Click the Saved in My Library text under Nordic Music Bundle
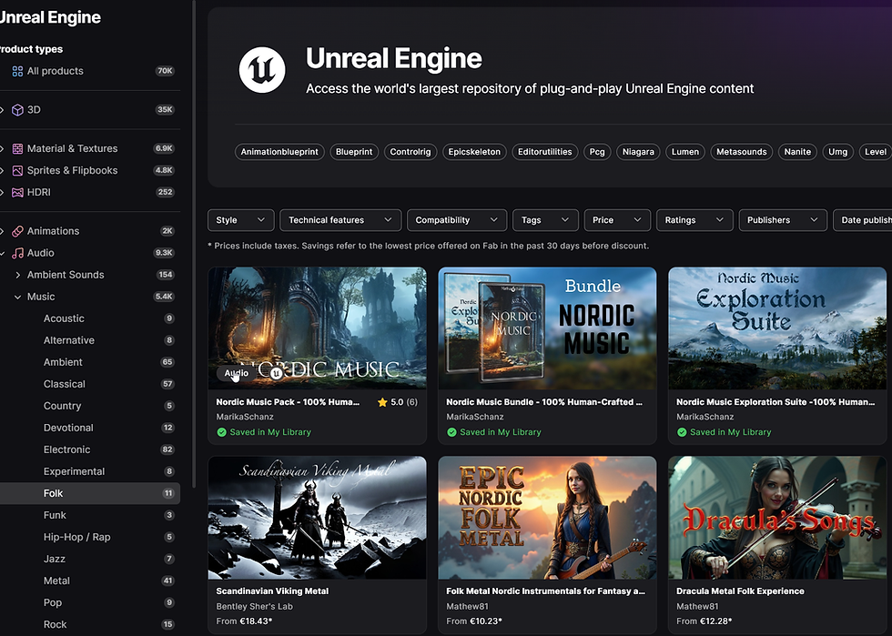892x636 pixels. (500, 432)
